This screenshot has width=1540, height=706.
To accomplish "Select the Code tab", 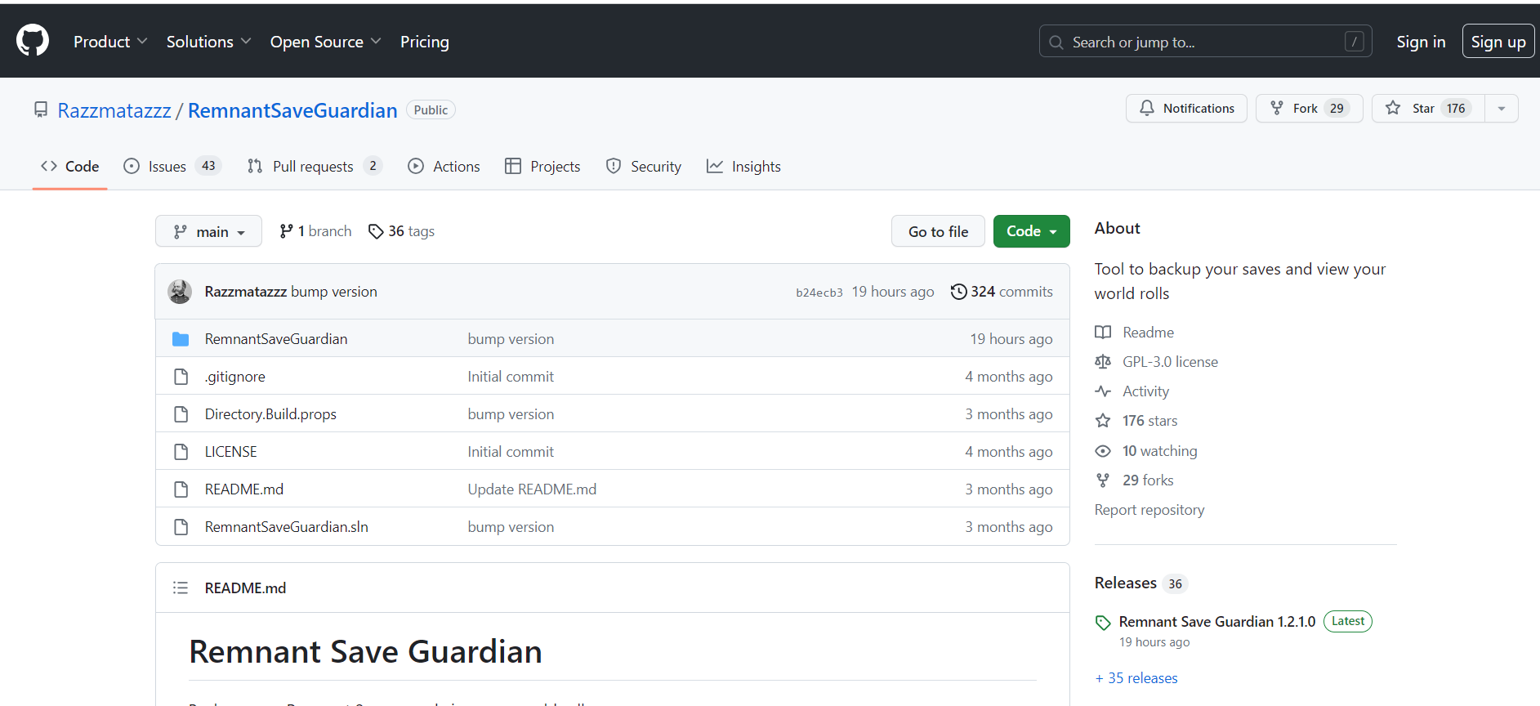I will pos(70,166).
